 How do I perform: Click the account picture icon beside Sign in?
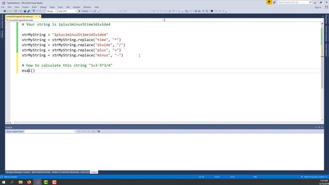326,7
